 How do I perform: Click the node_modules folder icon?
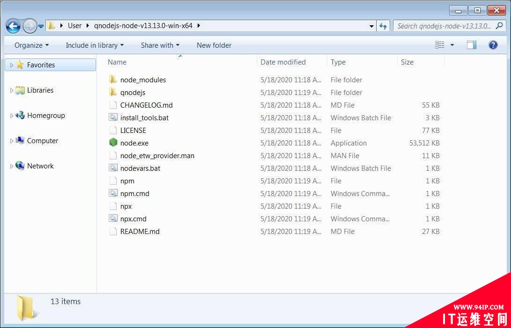tap(113, 80)
